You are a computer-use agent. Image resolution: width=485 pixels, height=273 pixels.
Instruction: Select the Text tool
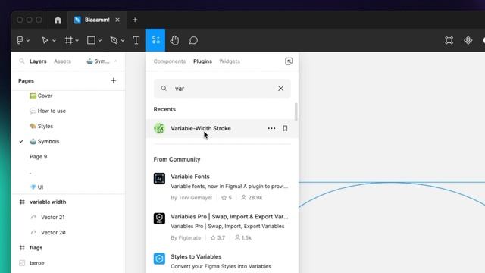pyautogui.click(x=136, y=40)
